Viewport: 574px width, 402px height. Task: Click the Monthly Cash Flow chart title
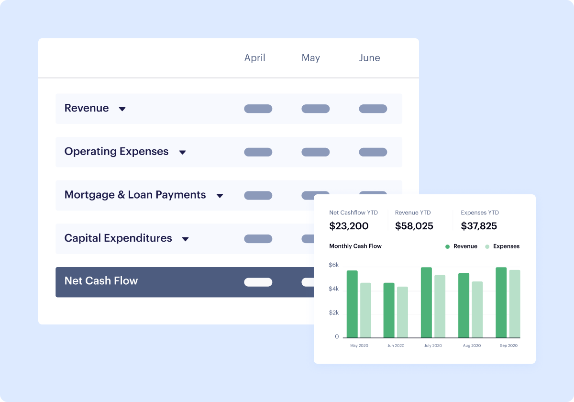355,246
